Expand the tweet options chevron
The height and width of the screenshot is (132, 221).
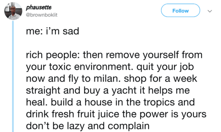(x=210, y=11)
